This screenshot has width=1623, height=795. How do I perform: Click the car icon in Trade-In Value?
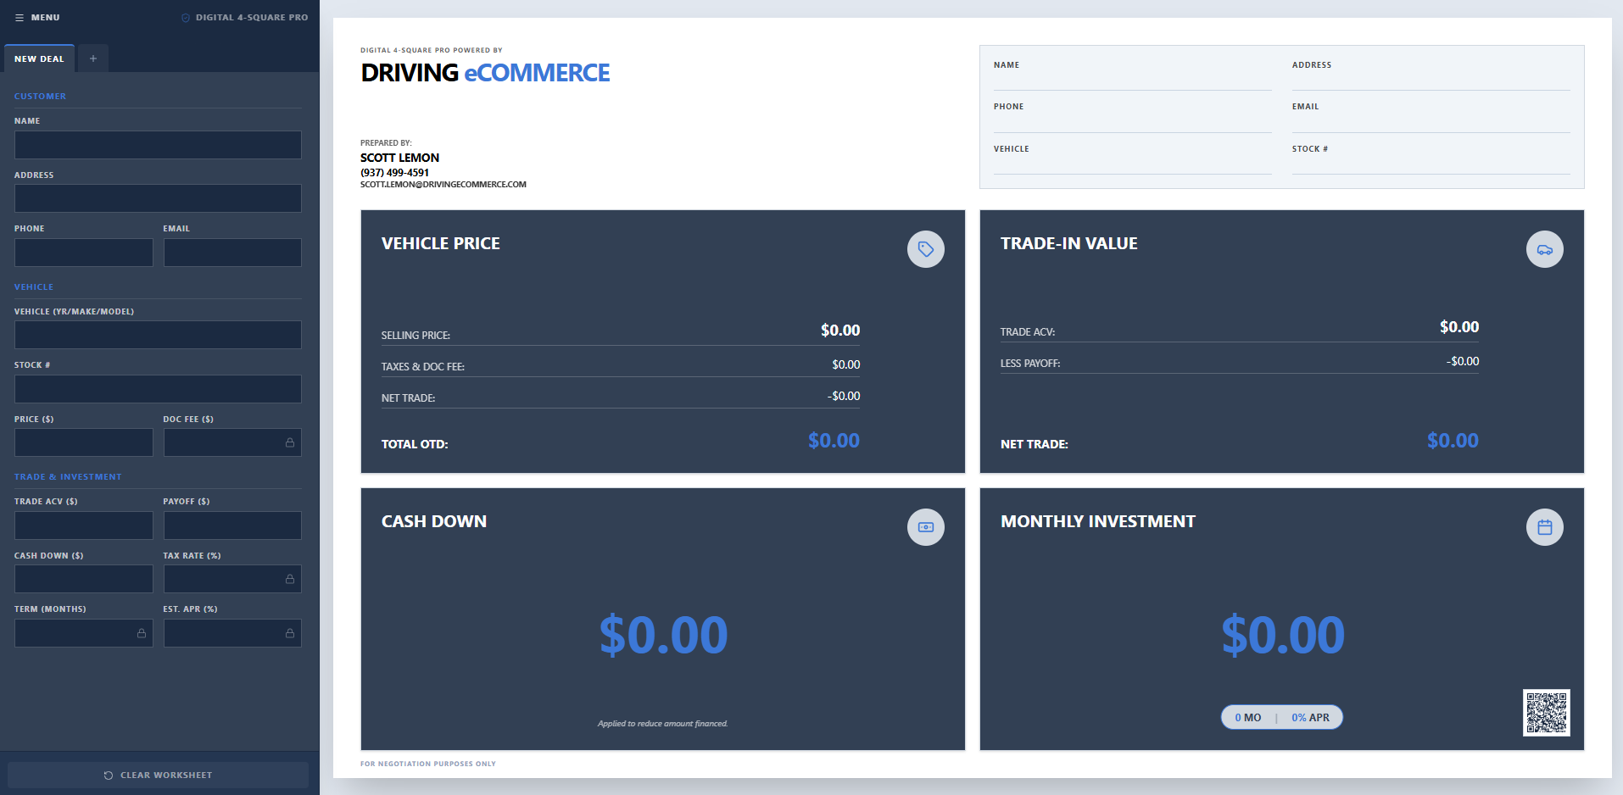point(1545,249)
